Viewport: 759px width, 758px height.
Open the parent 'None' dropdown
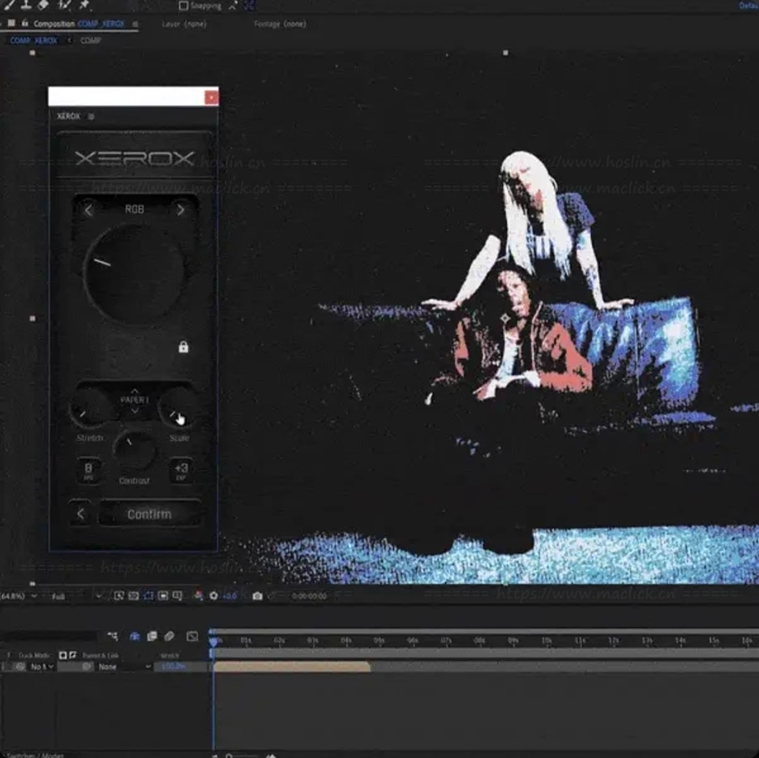click(124, 666)
